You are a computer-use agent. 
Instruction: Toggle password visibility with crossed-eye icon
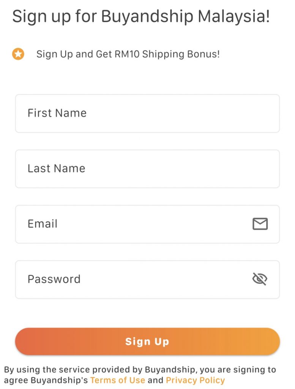260,279
